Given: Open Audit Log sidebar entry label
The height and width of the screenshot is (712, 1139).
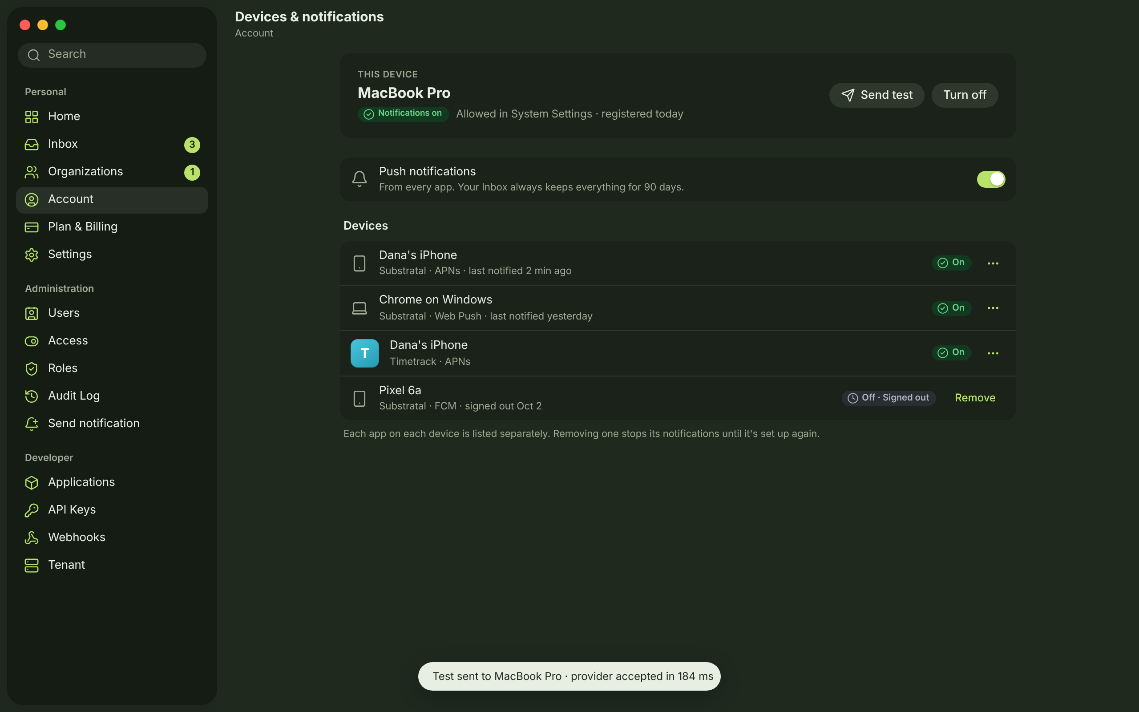Looking at the screenshot, I should tap(74, 396).
